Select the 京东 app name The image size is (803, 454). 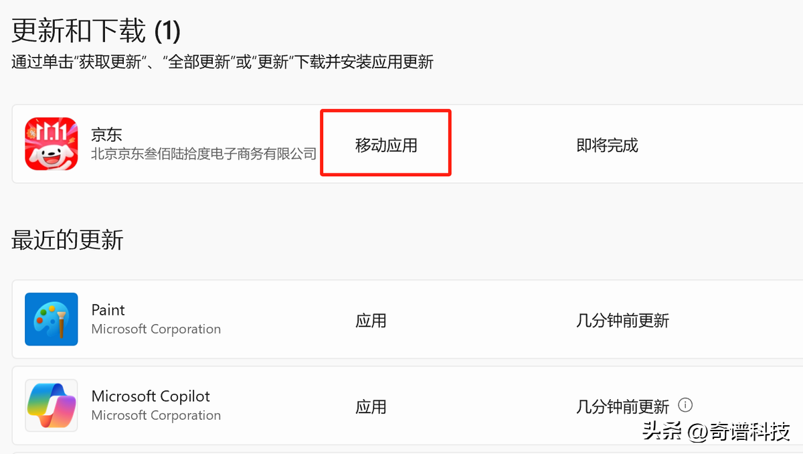coord(106,134)
